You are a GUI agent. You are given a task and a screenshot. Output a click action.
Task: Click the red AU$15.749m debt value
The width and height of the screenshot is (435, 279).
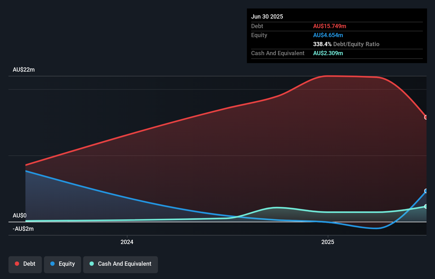pyautogui.click(x=330, y=26)
